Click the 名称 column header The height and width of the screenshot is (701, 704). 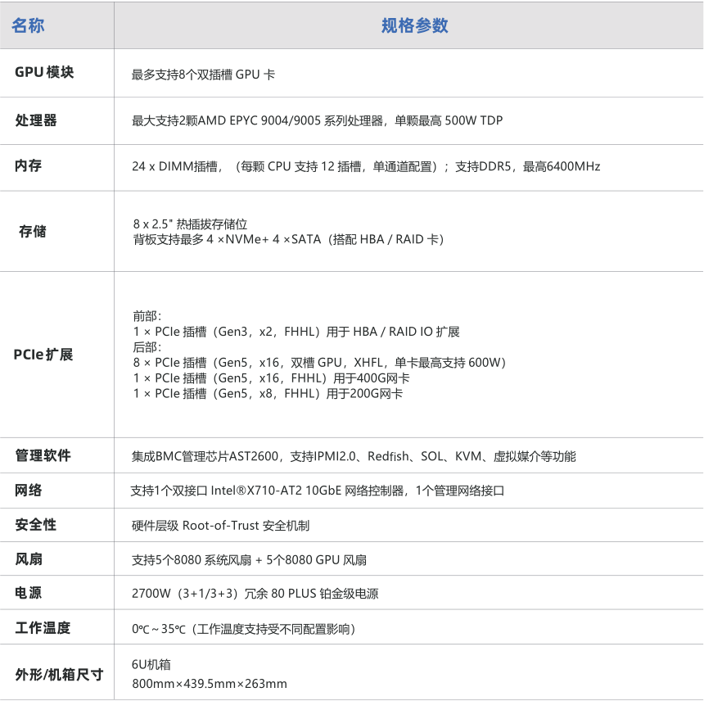coord(28,25)
